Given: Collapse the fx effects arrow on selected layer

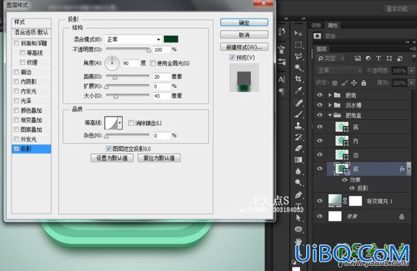Looking at the screenshot, I should [x=409, y=169].
